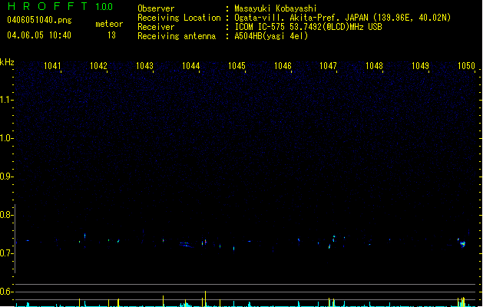Click the 1043 time axis label
Screen dimensions: 483x307
(x=144, y=66)
